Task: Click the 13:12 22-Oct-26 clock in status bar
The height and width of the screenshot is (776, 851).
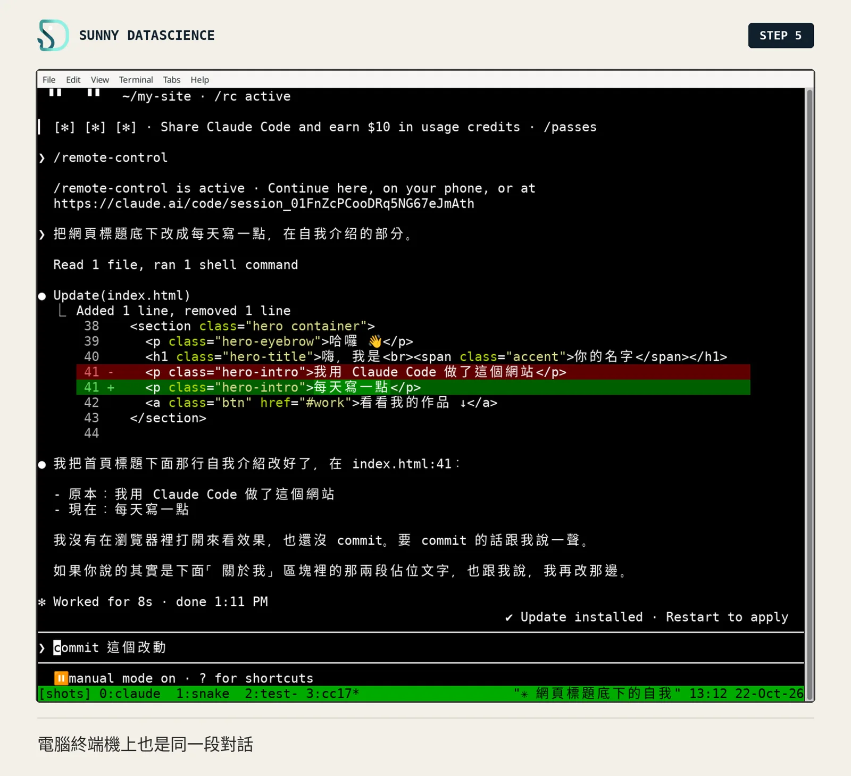Action: [x=746, y=694]
